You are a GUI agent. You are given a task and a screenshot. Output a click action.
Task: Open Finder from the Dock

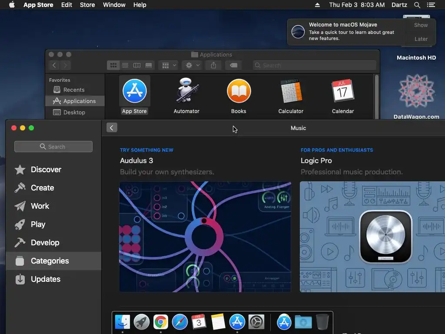[123, 322]
